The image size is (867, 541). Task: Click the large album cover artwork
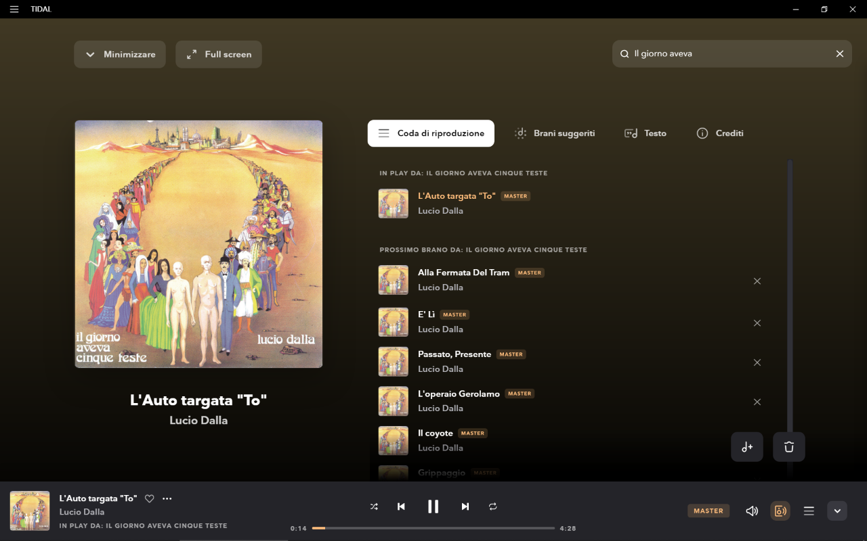(x=198, y=244)
